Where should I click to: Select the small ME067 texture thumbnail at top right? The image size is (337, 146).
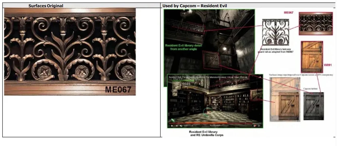[x=316, y=24]
